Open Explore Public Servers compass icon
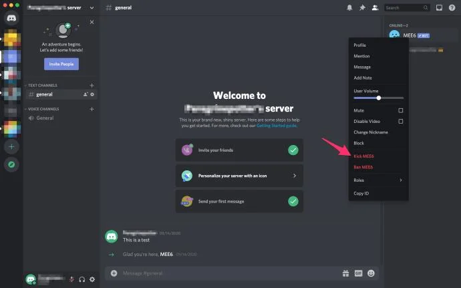This screenshot has width=461, height=288. [x=11, y=164]
